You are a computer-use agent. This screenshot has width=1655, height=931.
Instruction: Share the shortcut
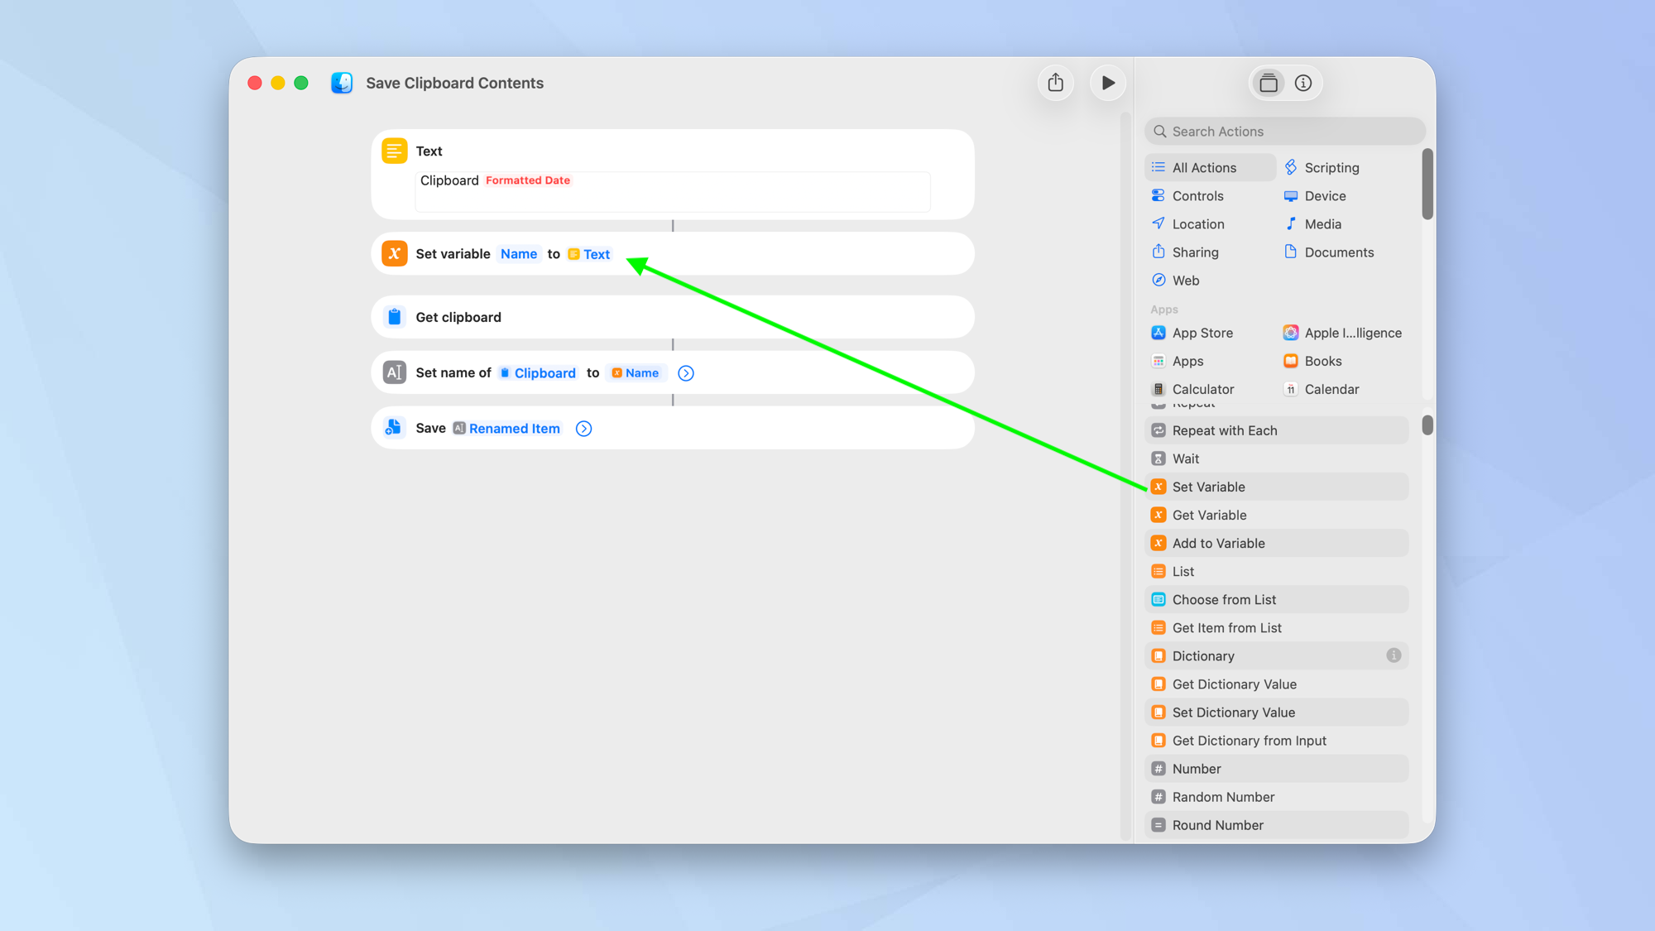click(x=1055, y=83)
